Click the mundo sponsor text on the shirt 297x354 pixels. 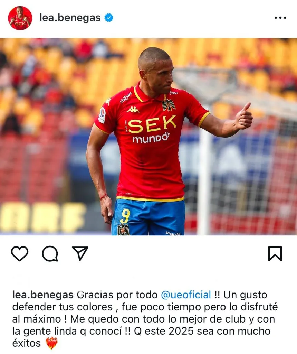tap(151, 138)
